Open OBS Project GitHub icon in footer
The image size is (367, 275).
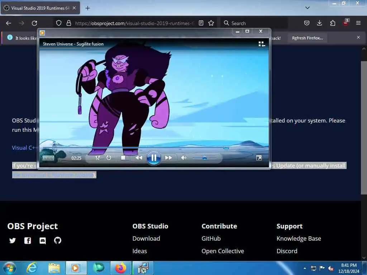tap(58, 240)
